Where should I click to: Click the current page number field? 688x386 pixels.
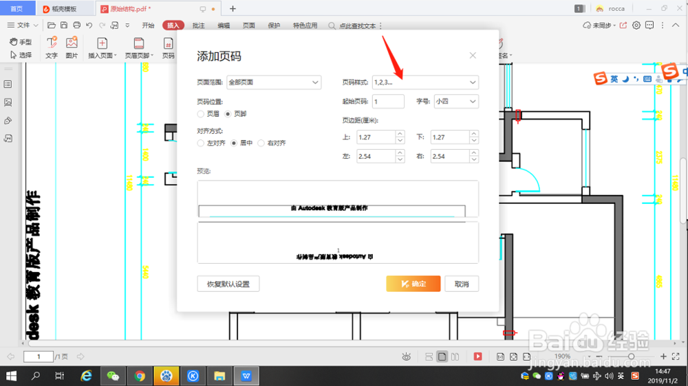[38, 356]
